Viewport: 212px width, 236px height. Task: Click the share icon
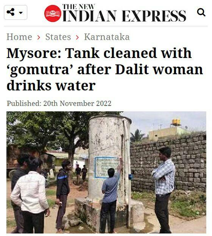[x=11, y=12]
